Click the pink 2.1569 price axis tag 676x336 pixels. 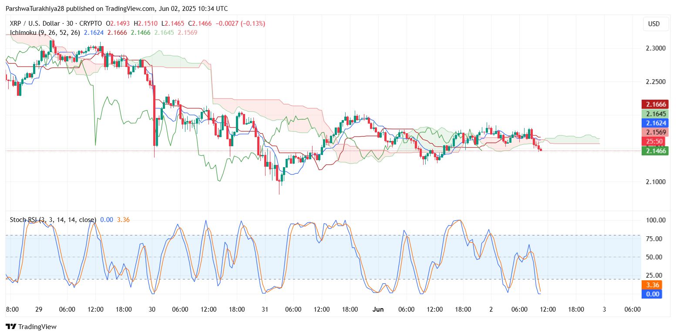pos(655,132)
